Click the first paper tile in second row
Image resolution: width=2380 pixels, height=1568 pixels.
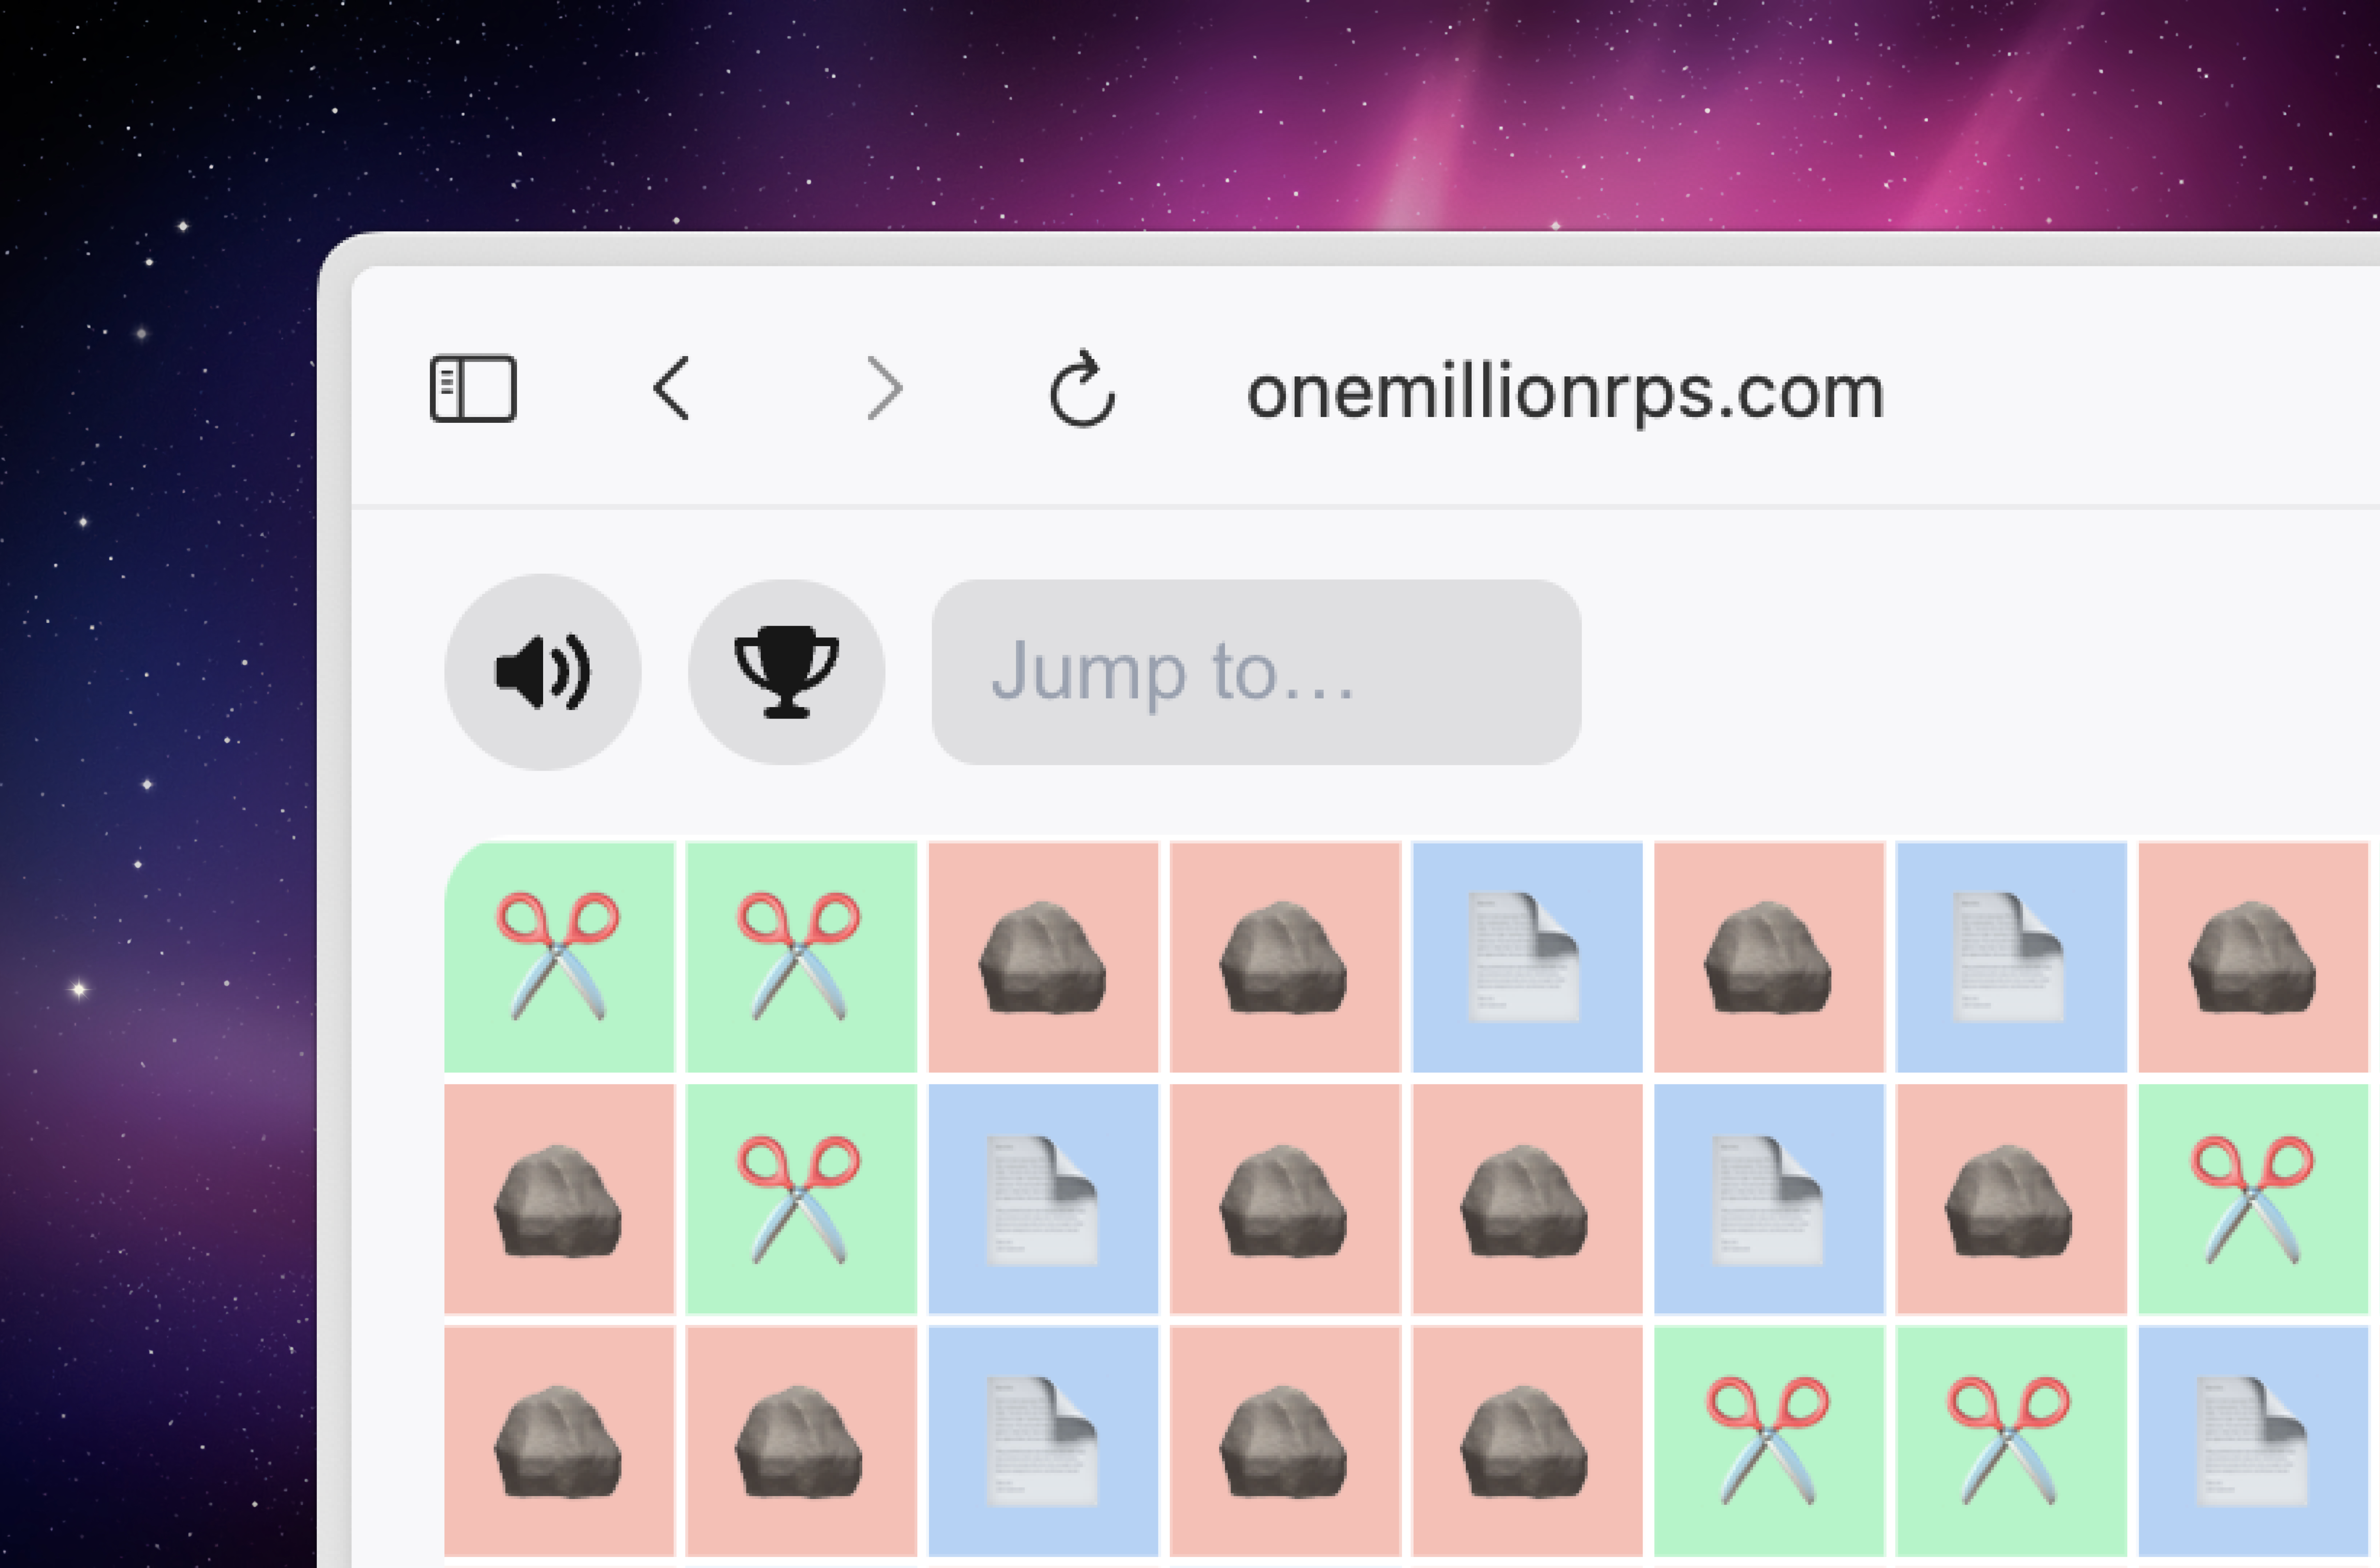click(x=1043, y=1199)
